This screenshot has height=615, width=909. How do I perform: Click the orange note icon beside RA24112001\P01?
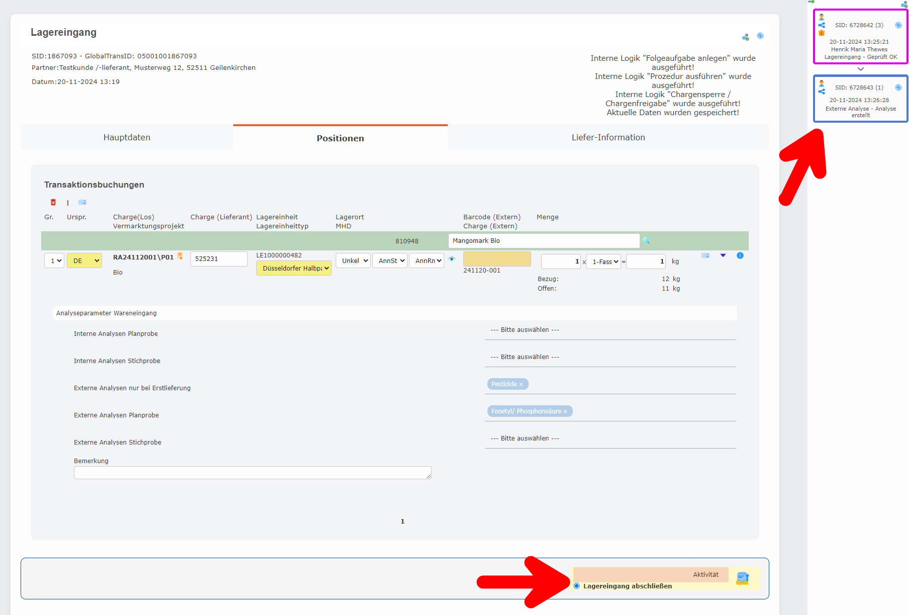click(x=180, y=257)
